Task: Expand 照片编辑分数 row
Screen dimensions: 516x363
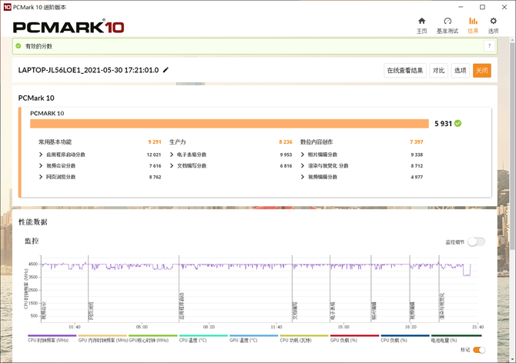Action: pos(303,155)
